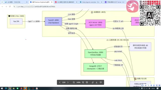161x90 pixels.
Task: Click the 'Web 搜索' edge label
Action: click(x=71, y=19)
